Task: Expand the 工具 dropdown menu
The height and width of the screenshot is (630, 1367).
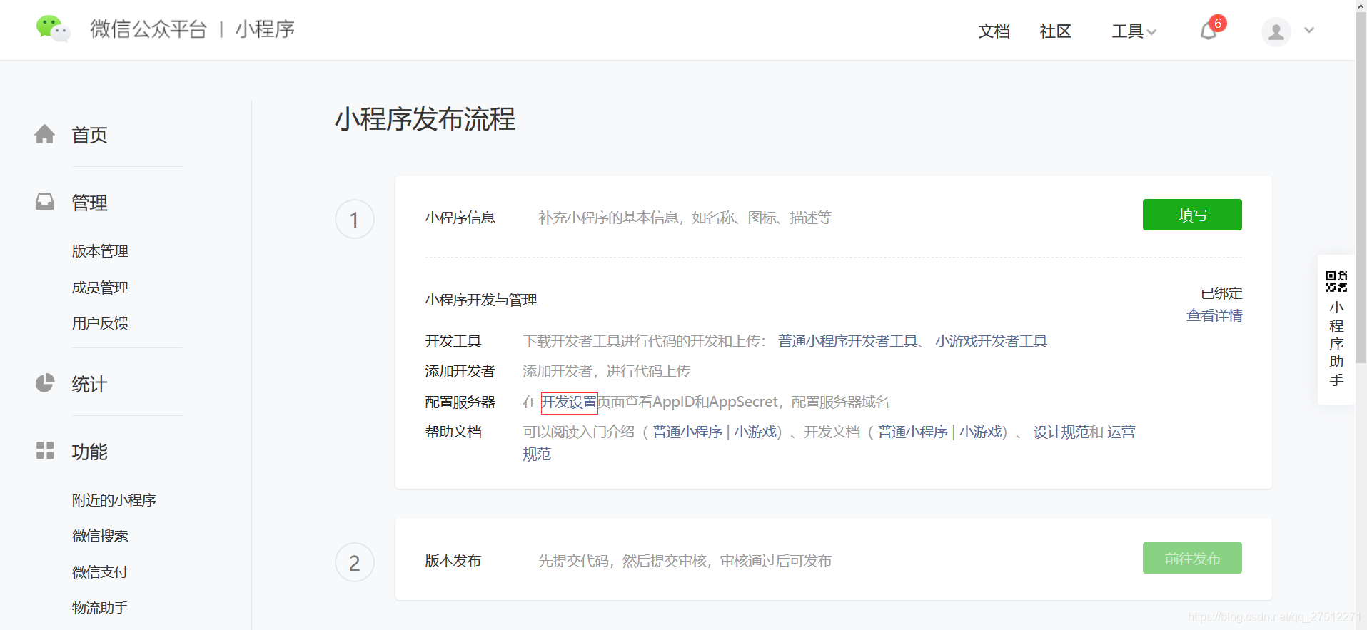Action: point(1134,31)
